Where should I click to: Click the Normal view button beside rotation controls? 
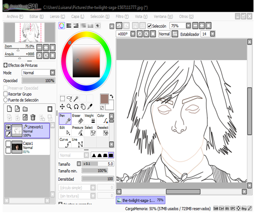(x=164, y=34)
